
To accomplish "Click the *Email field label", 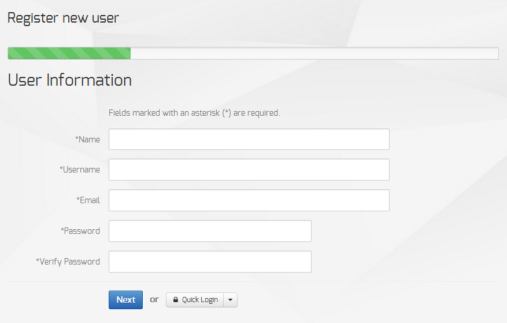I will [x=88, y=200].
